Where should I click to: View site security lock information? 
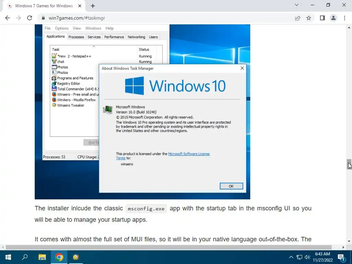pos(44,18)
